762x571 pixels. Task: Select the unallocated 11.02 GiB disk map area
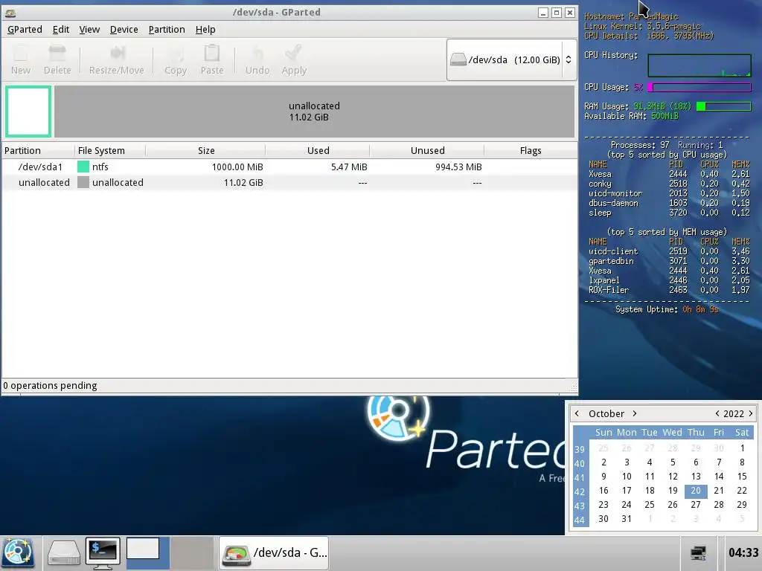point(314,112)
